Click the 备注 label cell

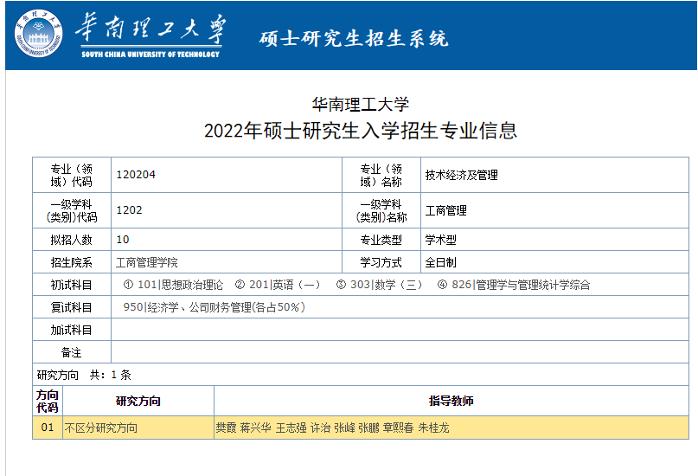coord(72,352)
